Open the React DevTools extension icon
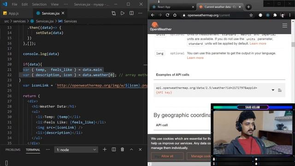295x166 pixels. coord(268,15)
